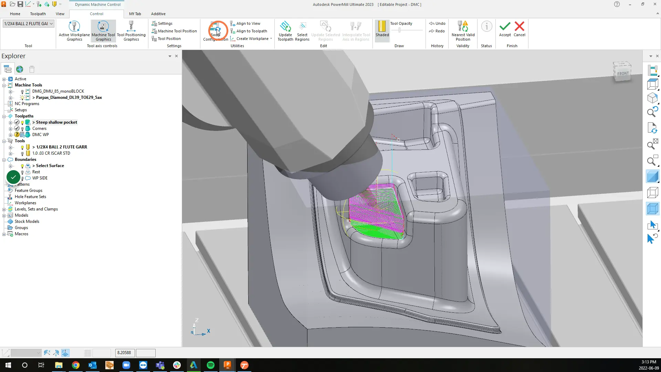
Task: Open the Additive ribbon tab
Action: (x=158, y=14)
